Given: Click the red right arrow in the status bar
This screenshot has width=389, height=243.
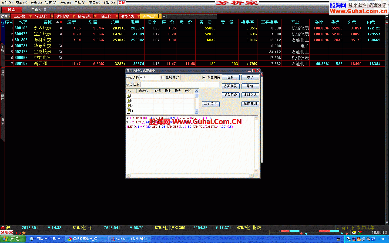Looking at the screenshot, I should (x=20, y=233).
